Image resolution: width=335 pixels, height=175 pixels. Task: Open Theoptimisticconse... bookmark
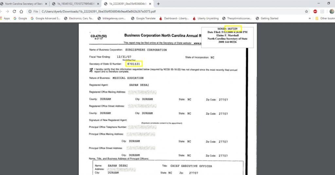click(x=237, y=18)
